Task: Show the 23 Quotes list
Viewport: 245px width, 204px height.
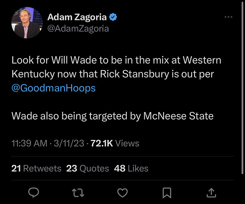Action: pyautogui.click(x=88, y=168)
